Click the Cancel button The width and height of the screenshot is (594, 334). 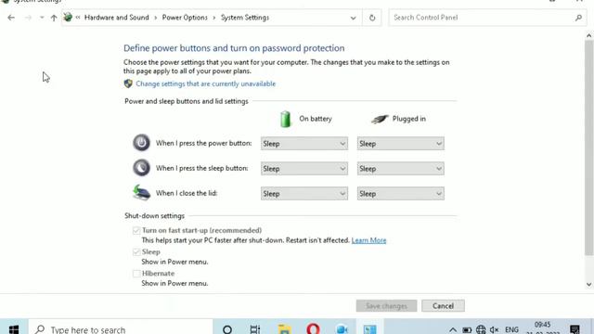coord(443,305)
